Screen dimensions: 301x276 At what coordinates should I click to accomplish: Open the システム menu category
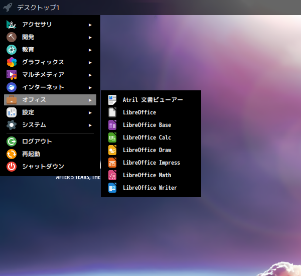[x=50, y=125]
